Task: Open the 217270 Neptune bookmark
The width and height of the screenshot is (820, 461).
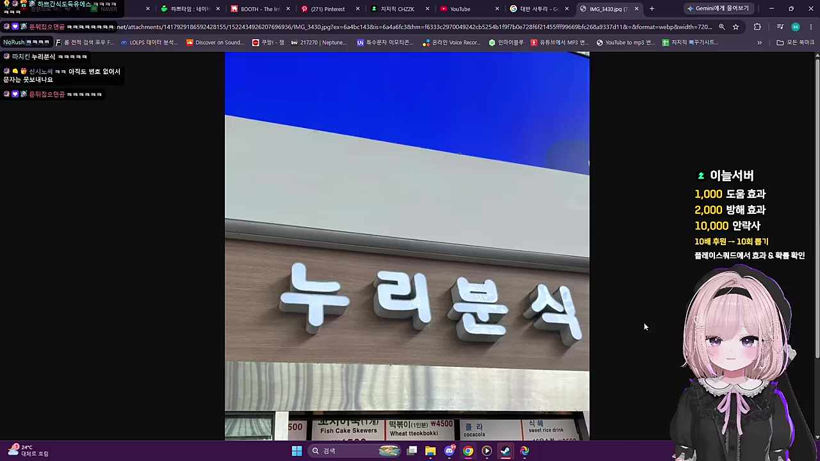Action: tap(318, 42)
